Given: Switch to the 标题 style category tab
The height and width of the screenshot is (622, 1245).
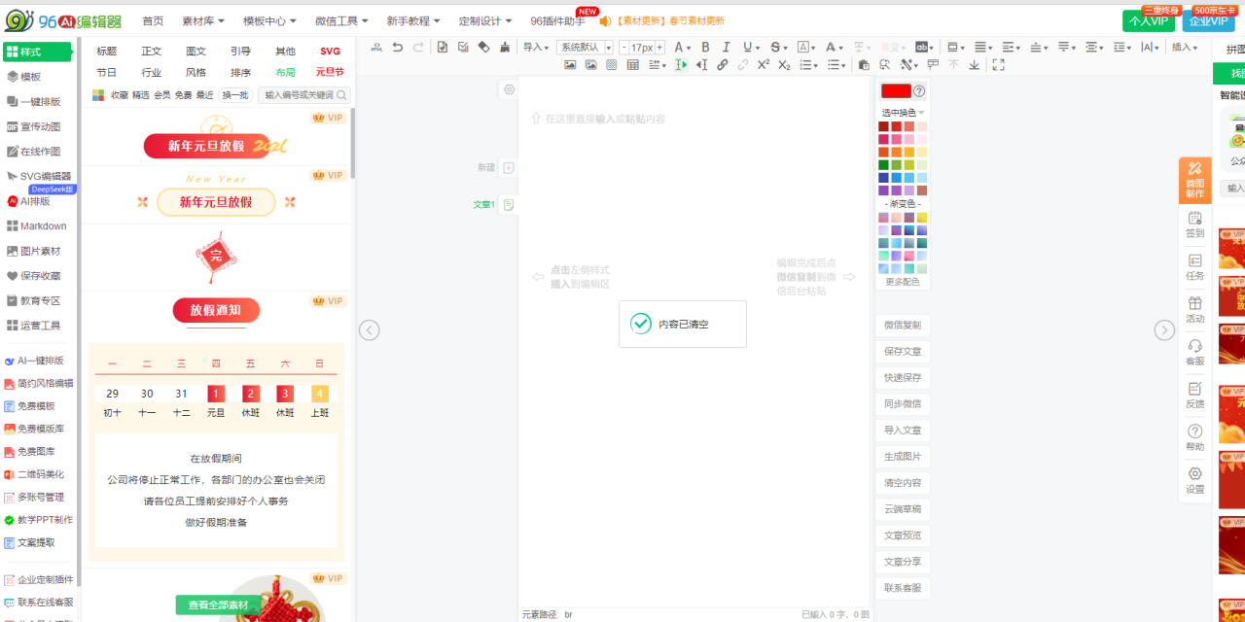Looking at the screenshot, I should 107,52.
